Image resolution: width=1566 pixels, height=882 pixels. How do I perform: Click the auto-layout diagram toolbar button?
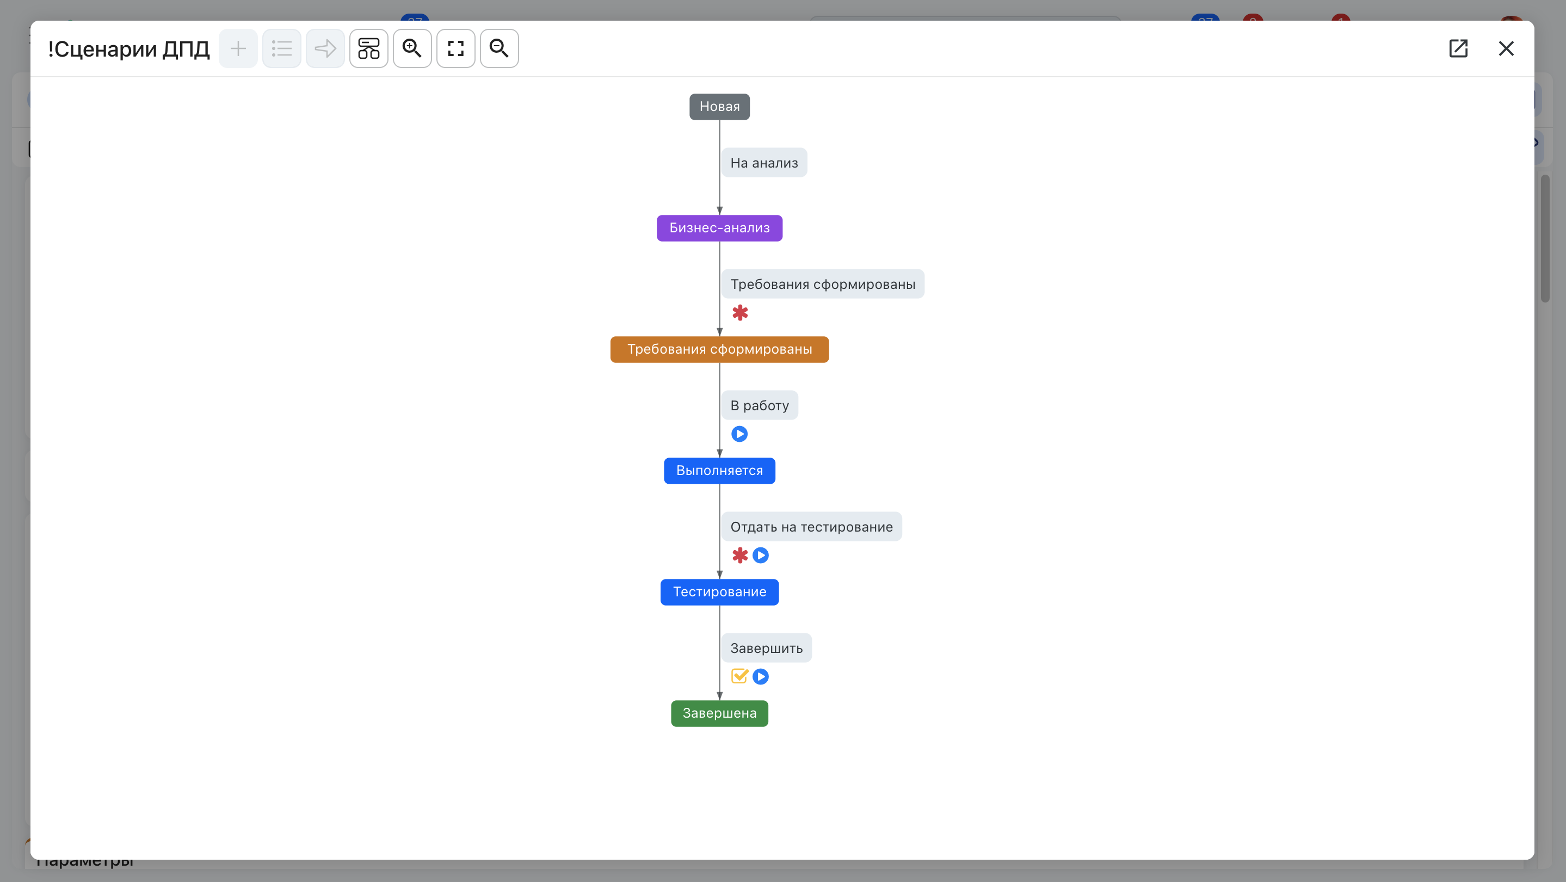click(x=369, y=48)
